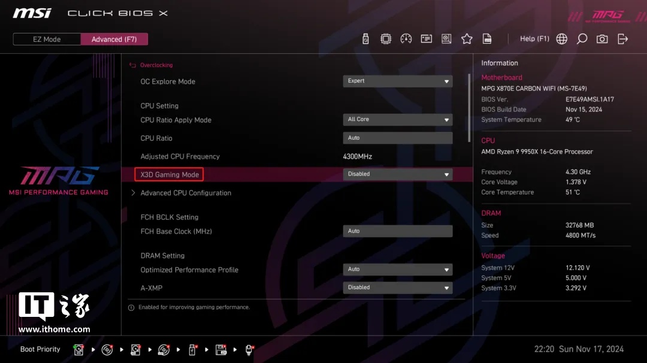Change language with the globe icon
This screenshot has height=363, width=647.
coord(561,39)
